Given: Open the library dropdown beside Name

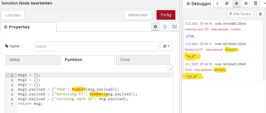Looking at the screenshot, I should pos(166,46).
